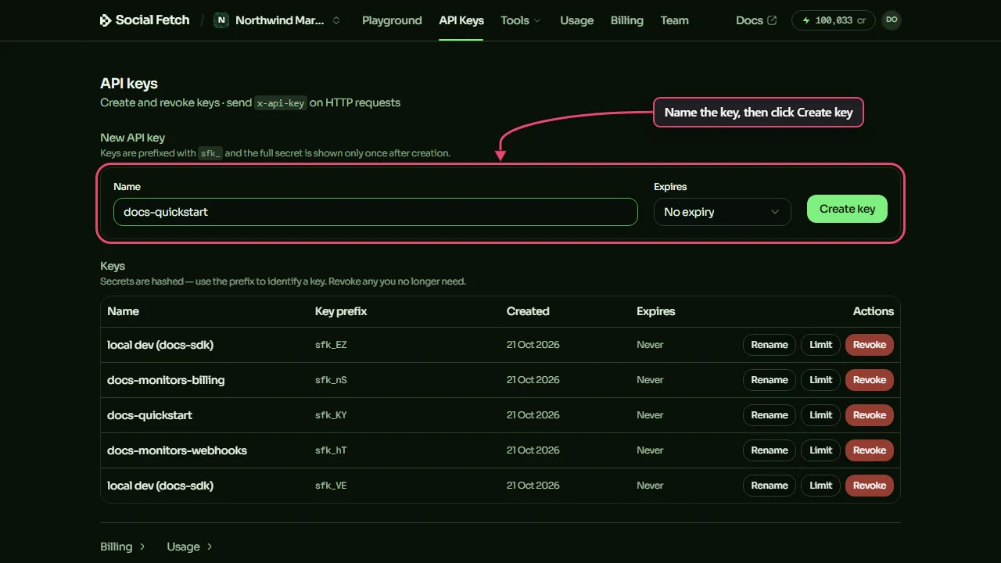Open Usage in the top navigation

(x=577, y=20)
